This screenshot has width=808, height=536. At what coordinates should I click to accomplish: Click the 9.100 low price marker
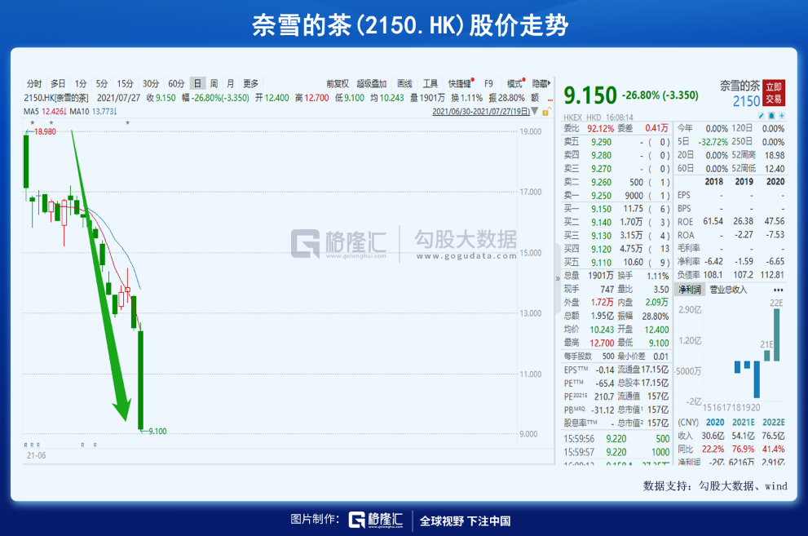[157, 432]
